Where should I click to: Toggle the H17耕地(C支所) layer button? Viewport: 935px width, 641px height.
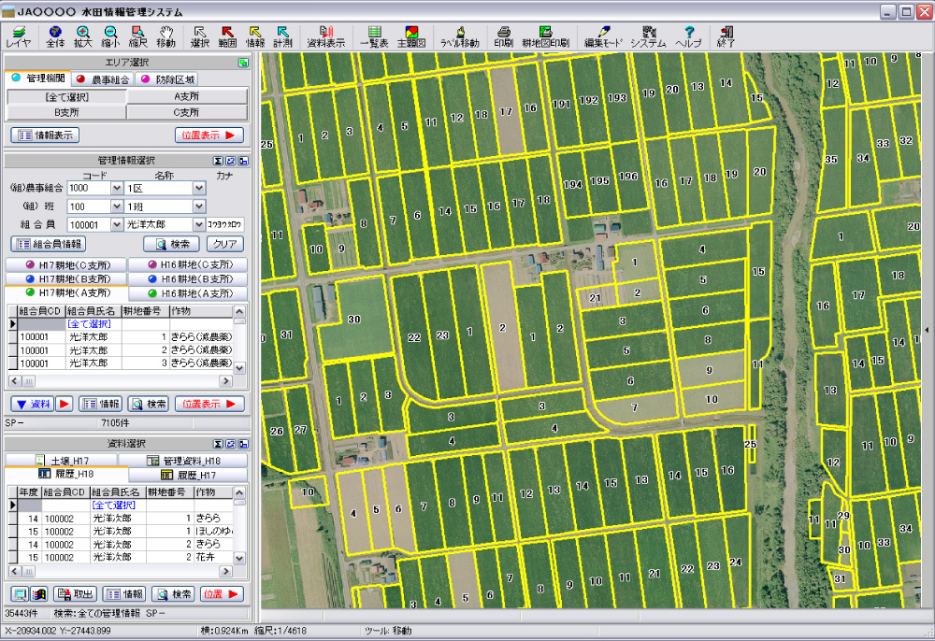(65, 265)
